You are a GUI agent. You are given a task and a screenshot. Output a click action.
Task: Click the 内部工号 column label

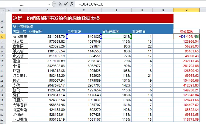click(19, 31)
